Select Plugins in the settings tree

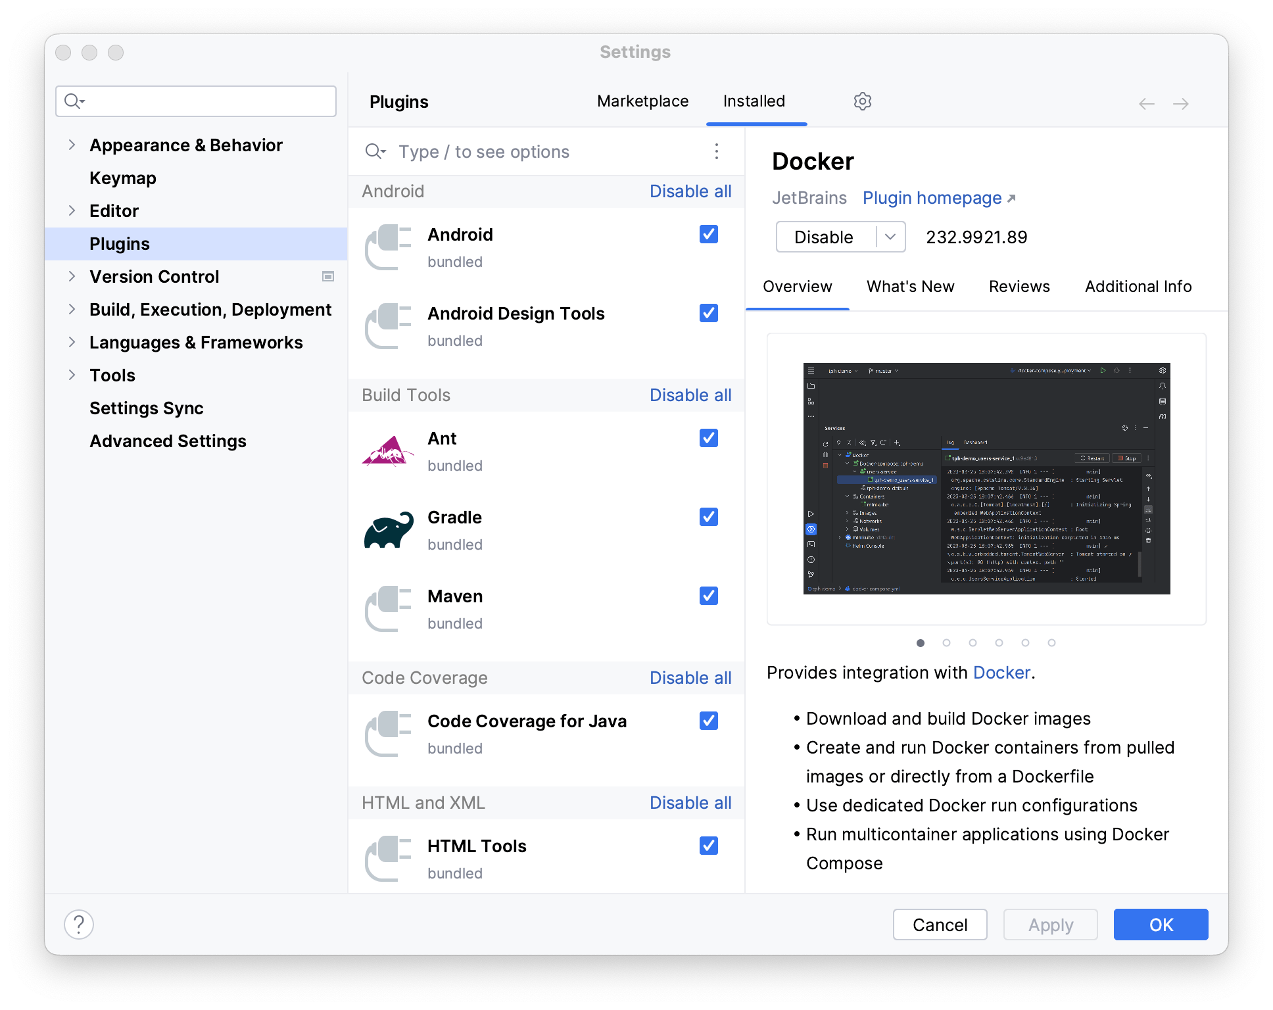click(196, 244)
